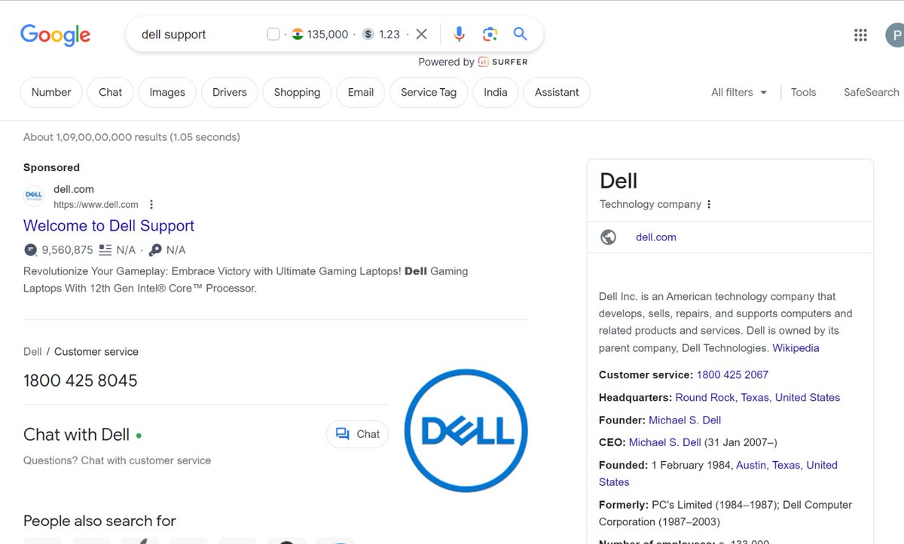Click the 9,560,875 traffic value

point(68,250)
